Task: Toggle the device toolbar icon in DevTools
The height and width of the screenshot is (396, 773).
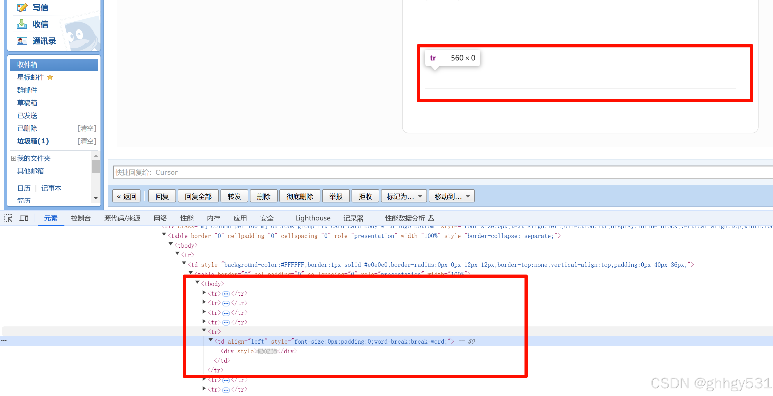Action: 24,218
